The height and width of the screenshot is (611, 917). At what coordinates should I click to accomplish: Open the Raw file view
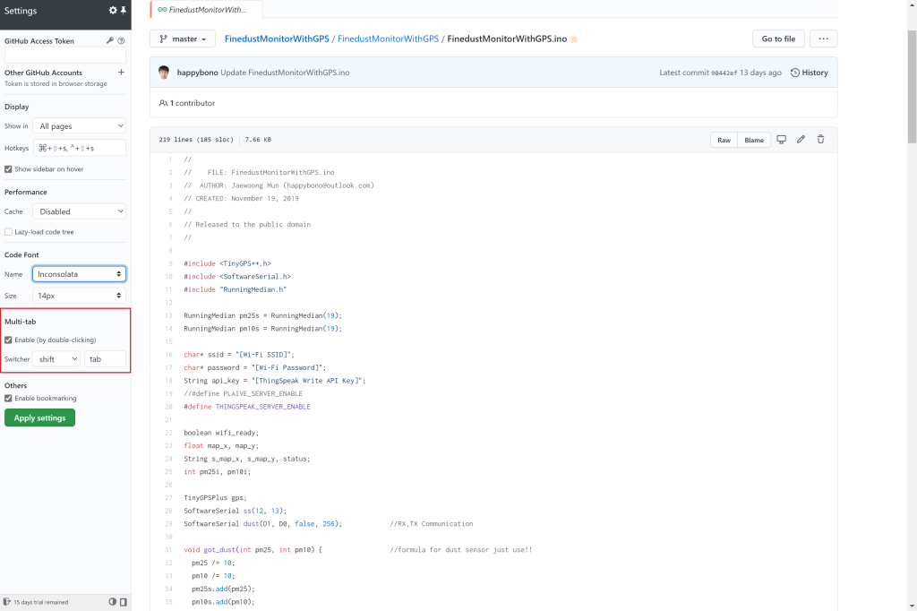click(x=724, y=140)
